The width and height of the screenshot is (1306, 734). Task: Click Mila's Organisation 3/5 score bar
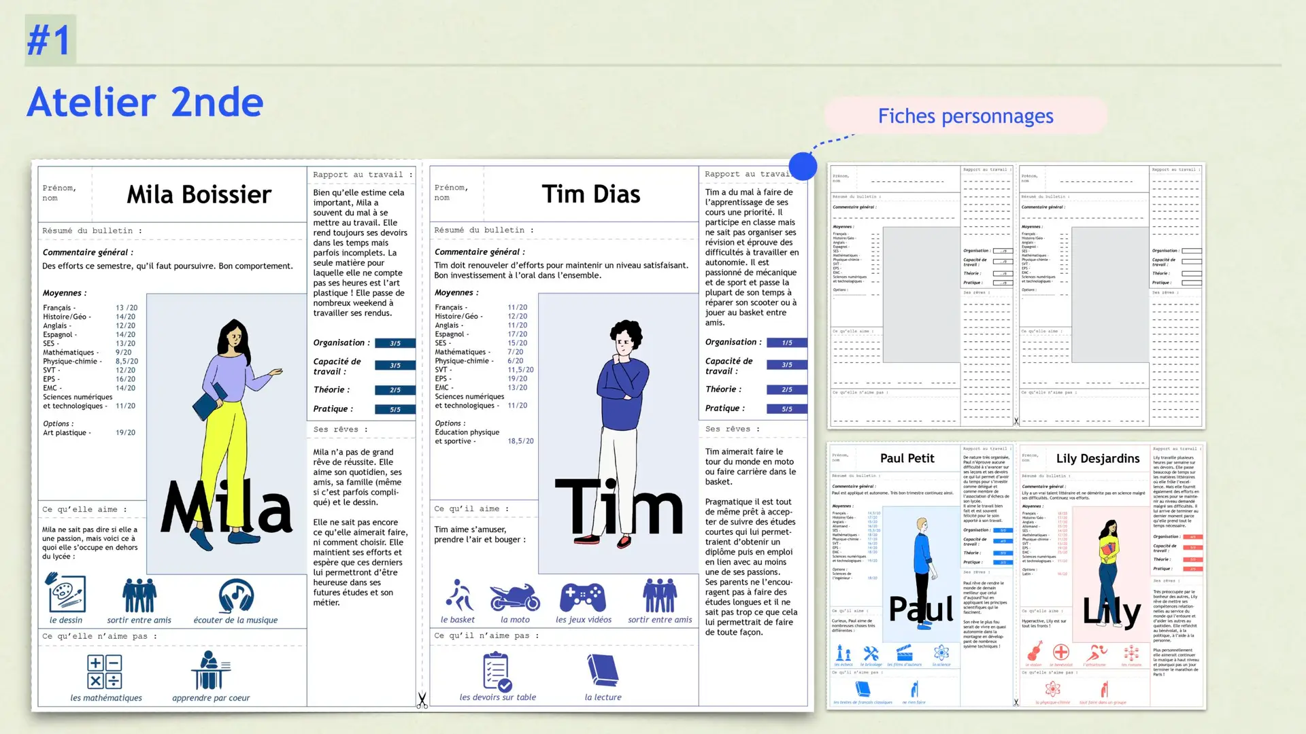point(395,343)
